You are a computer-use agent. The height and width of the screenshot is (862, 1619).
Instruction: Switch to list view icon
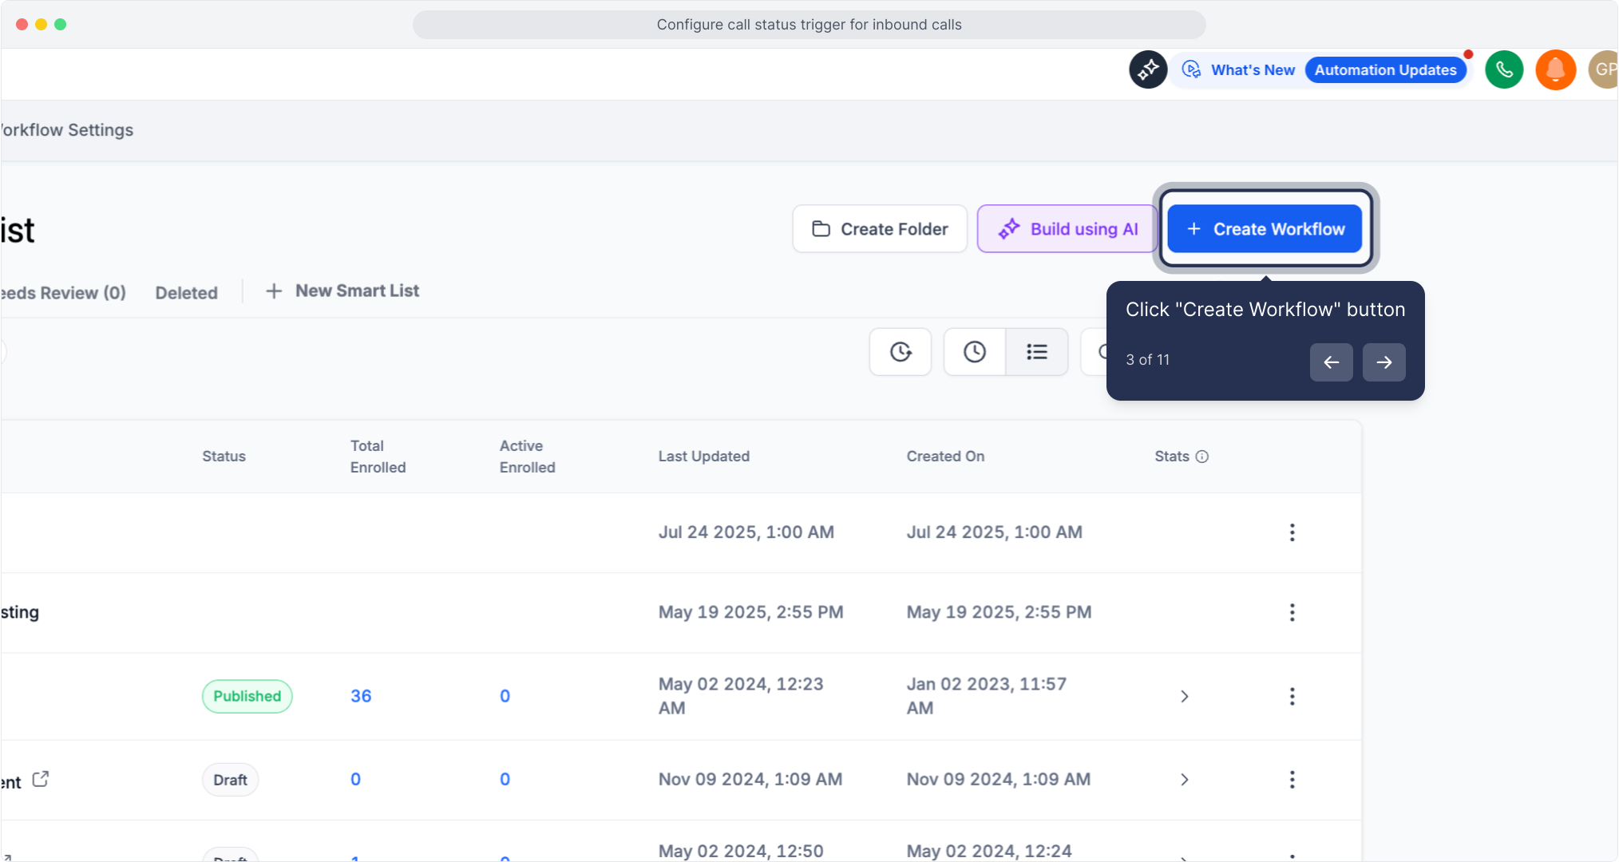click(x=1036, y=352)
